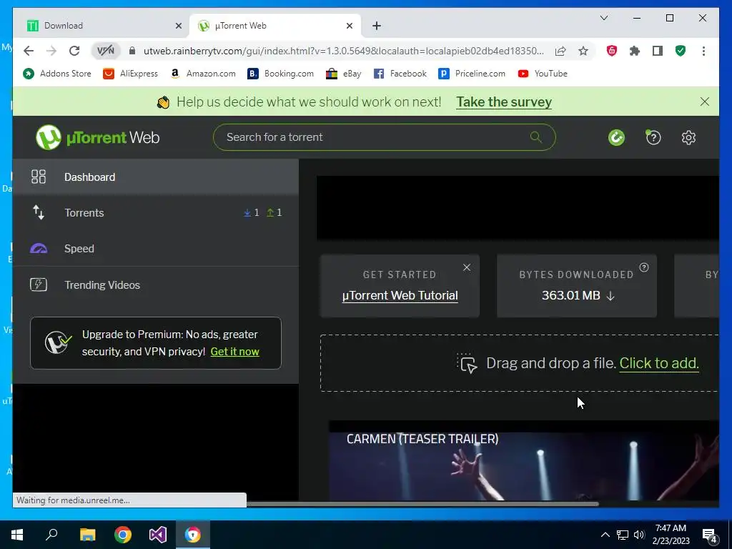Go back in browser history

pos(29,51)
